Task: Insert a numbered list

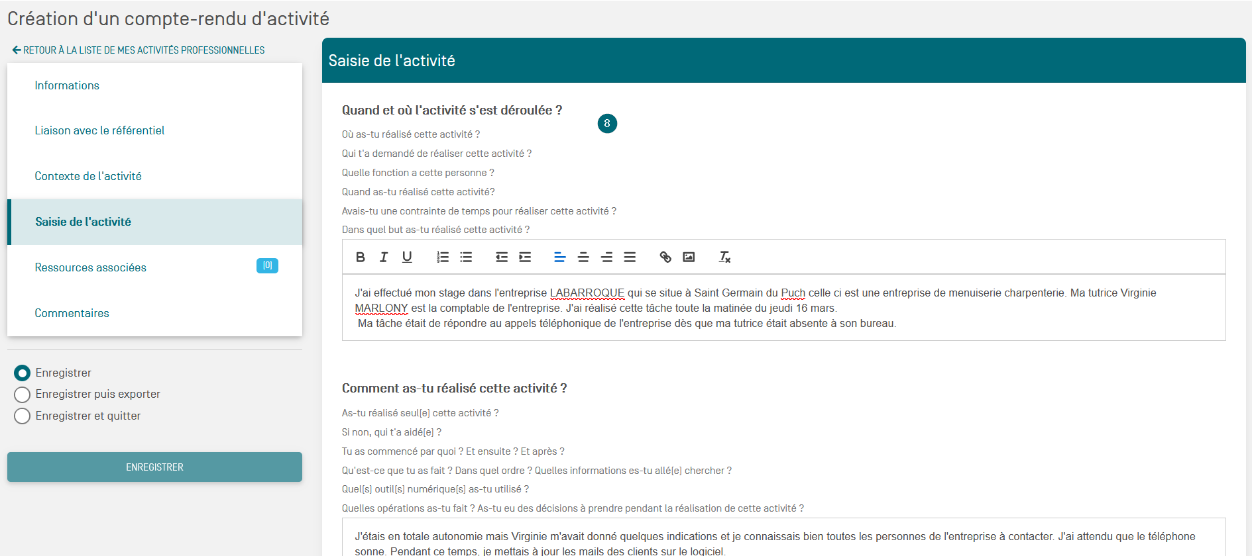Action: click(x=443, y=257)
